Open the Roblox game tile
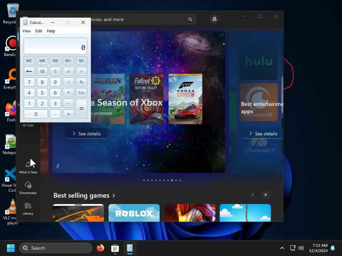The height and width of the screenshot is (256, 342). tap(134, 213)
